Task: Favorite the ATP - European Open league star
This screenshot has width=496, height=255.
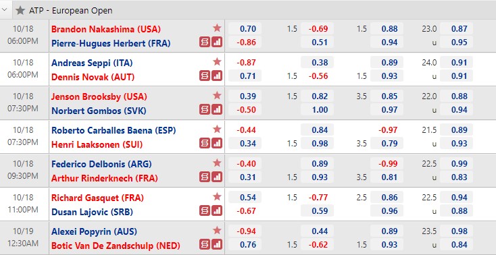Action: tap(20, 10)
